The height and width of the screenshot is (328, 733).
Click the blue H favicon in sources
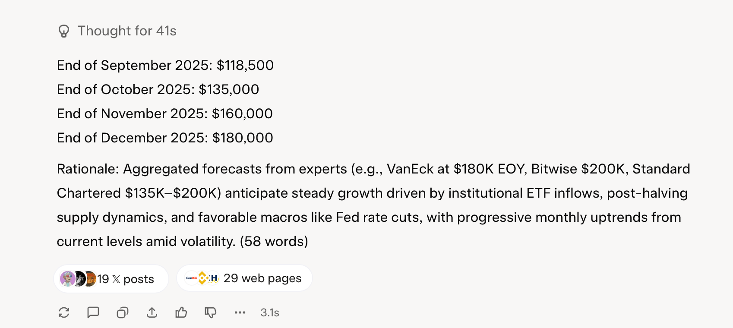coord(213,278)
